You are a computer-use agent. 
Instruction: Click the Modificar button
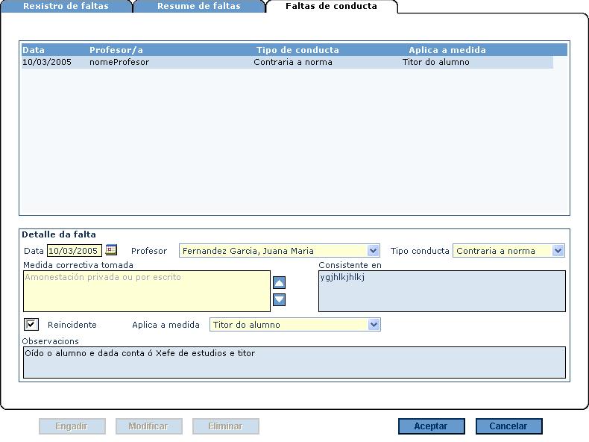(148, 426)
